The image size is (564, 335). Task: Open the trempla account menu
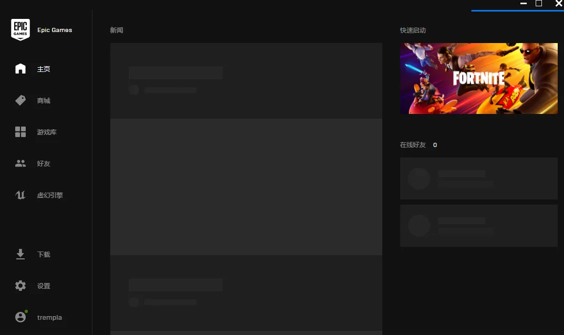click(x=50, y=317)
